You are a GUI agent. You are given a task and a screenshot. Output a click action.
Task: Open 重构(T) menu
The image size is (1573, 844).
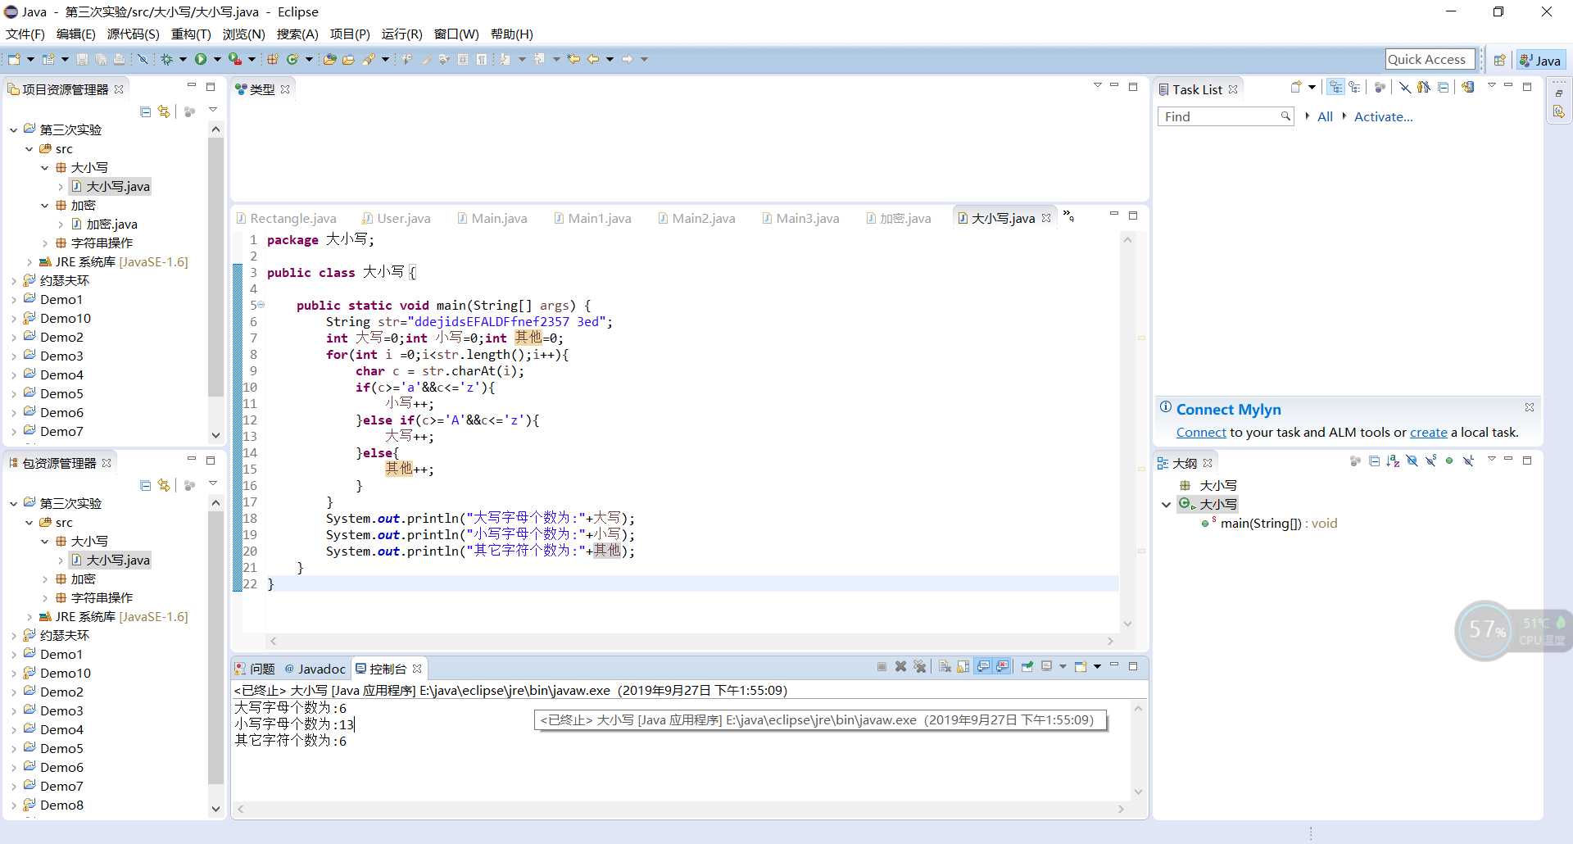tap(191, 34)
